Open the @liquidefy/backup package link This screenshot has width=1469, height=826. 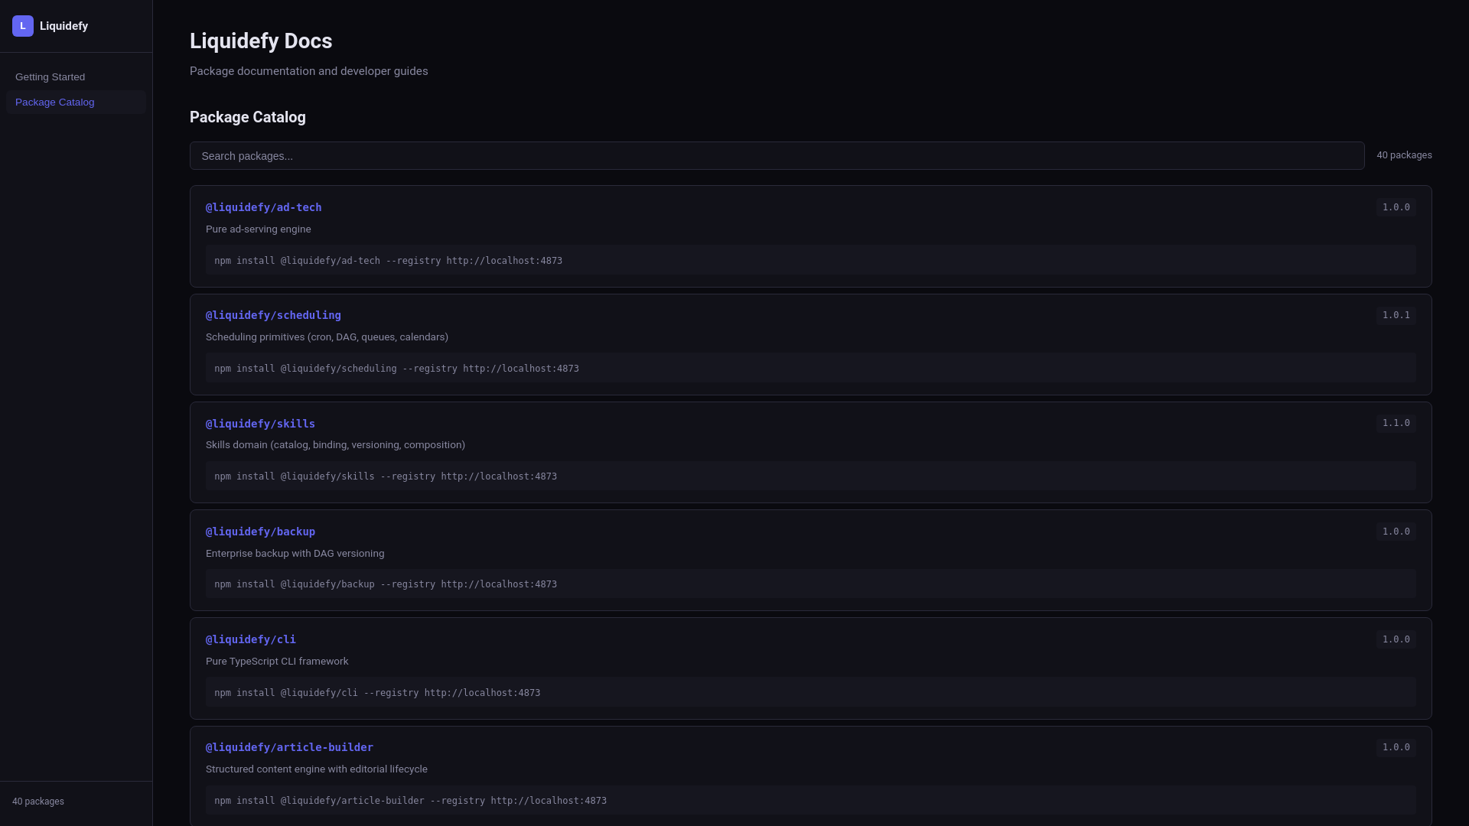[260, 532]
